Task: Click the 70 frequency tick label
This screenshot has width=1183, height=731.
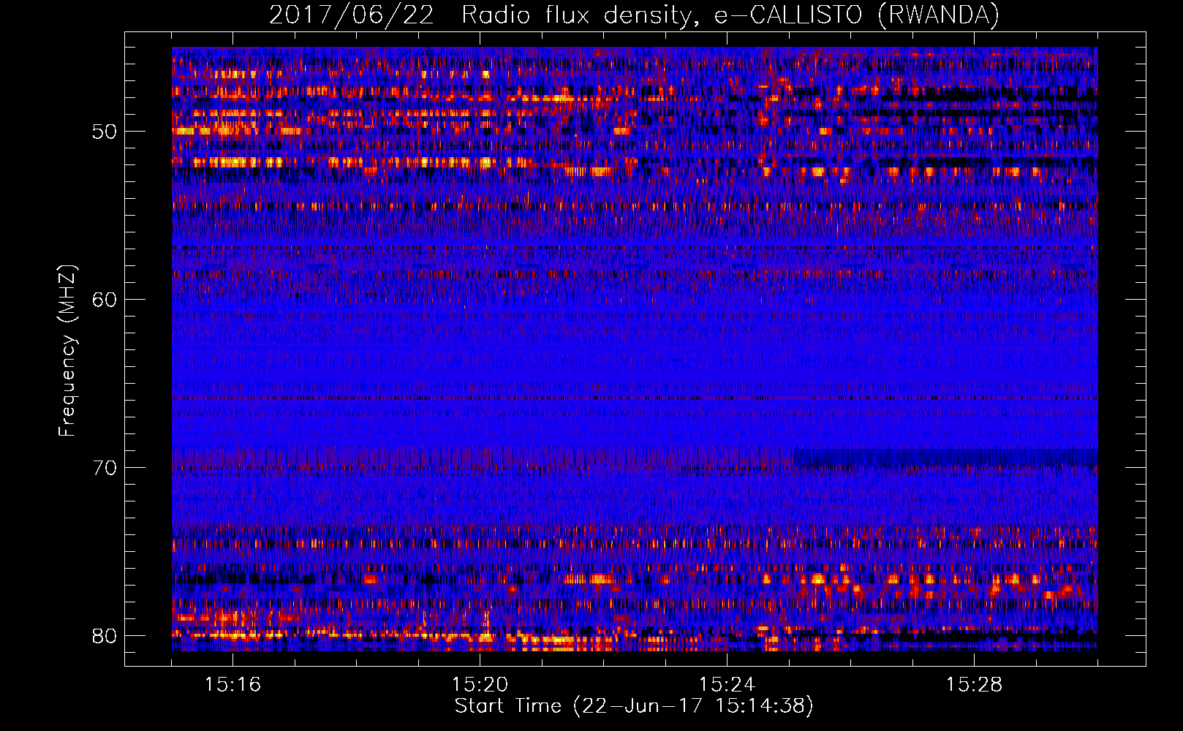Action: (x=105, y=468)
